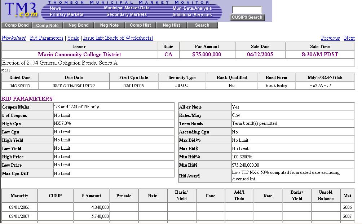The height and width of the screenshot is (224, 362).
Task: Click the bond description Election of 2004 text
Action: [60, 63]
